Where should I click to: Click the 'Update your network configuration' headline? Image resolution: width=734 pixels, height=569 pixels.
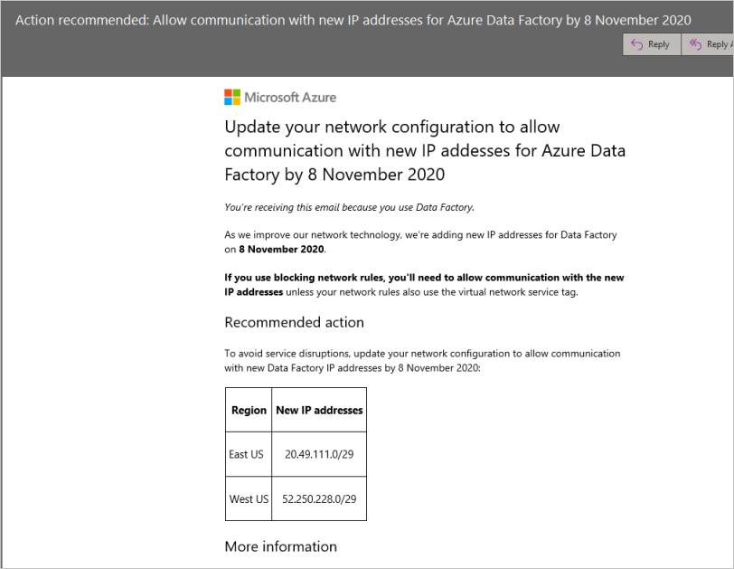click(x=425, y=150)
